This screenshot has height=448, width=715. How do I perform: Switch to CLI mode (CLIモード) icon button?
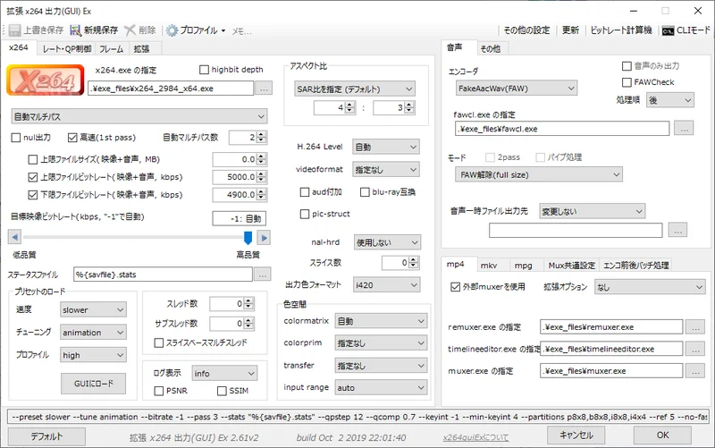[668, 30]
